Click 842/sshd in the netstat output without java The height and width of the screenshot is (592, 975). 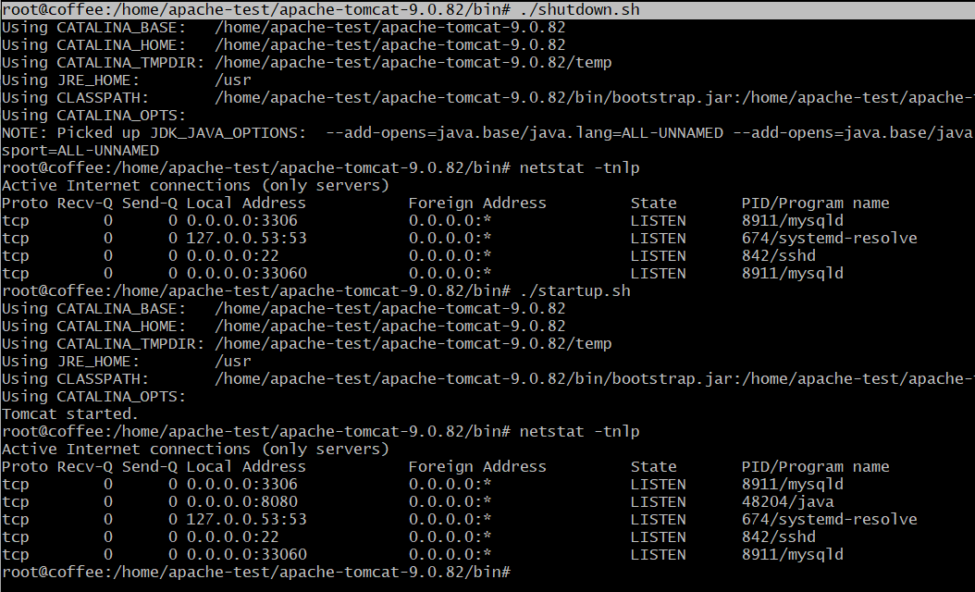(778, 255)
